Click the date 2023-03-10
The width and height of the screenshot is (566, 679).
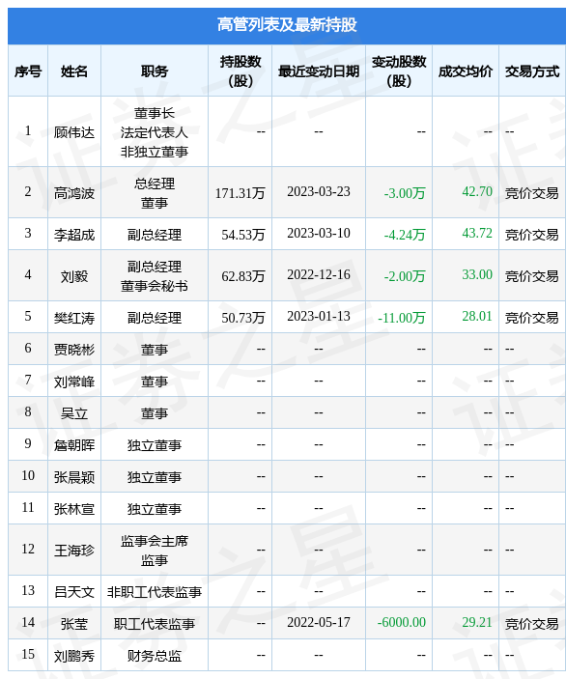pos(319,233)
